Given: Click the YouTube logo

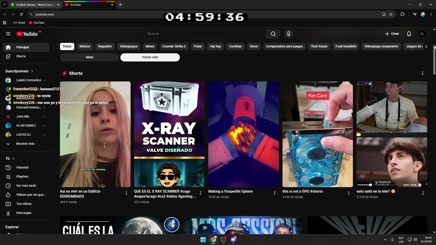Looking at the screenshot, I should point(27,34).
